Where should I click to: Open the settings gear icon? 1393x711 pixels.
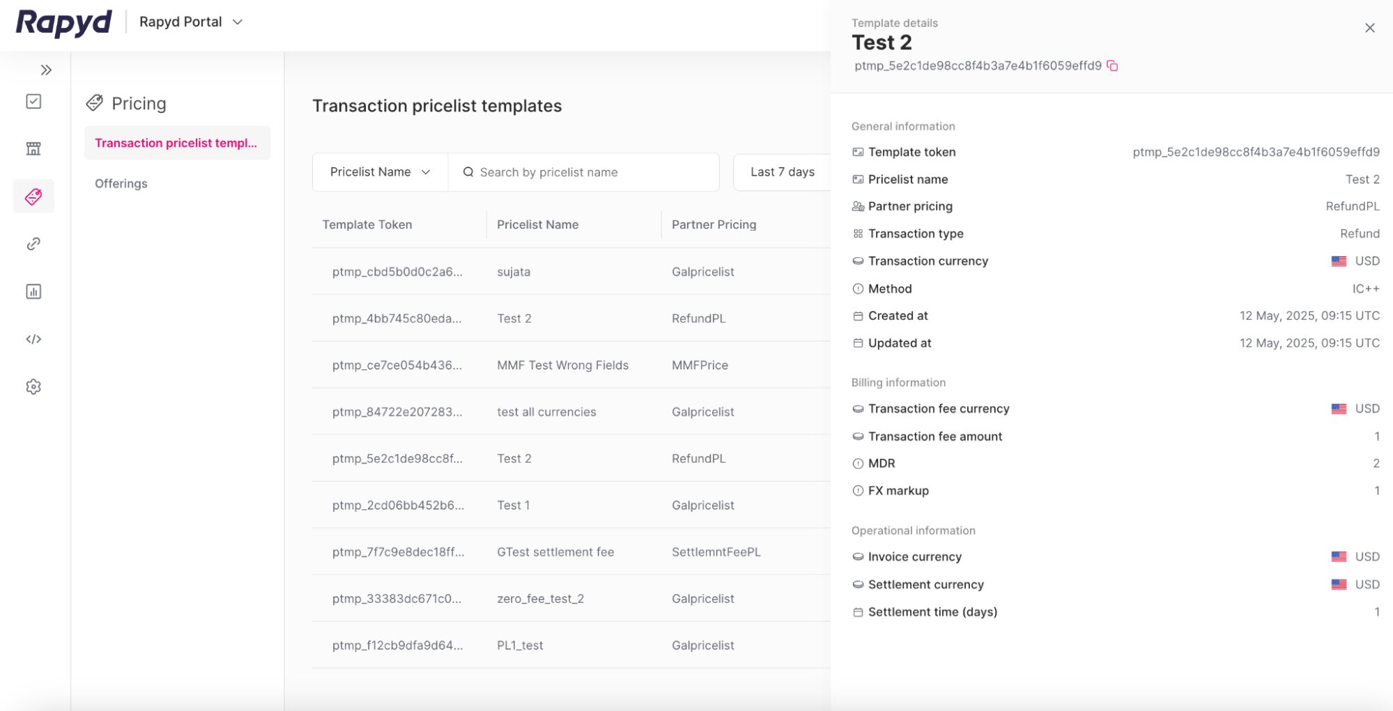[33, 387]
